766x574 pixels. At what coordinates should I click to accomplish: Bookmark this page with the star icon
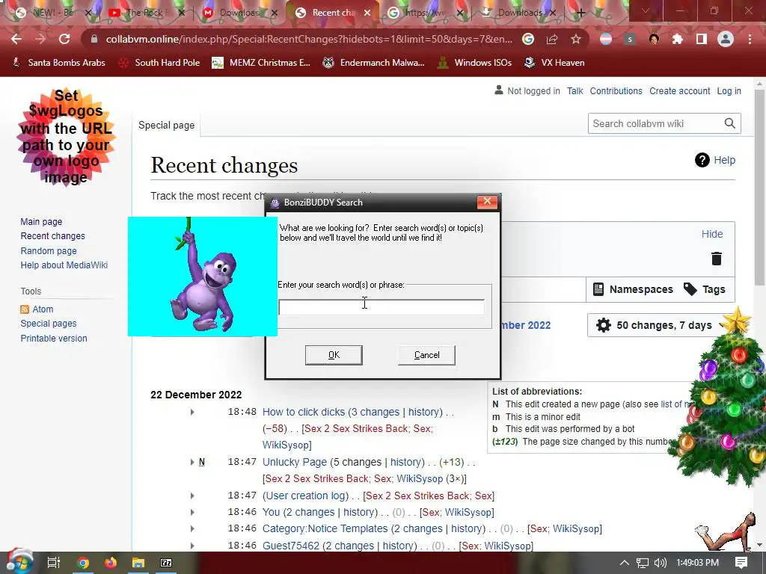[x=576, y=39]
